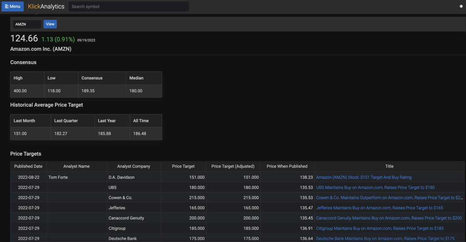Select Last Year value 185.88
The image size is (466, 242).
coord(104,133)
